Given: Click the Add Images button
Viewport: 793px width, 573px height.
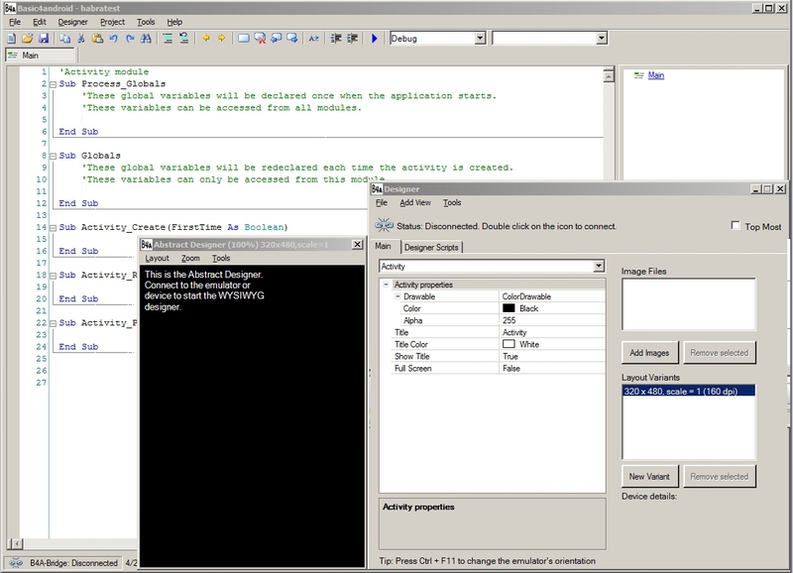Looking at the screenshot, I should 649,352.
